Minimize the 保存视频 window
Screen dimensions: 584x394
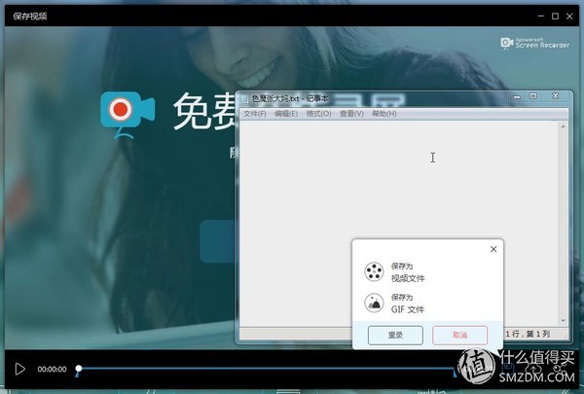pos(541,16)
